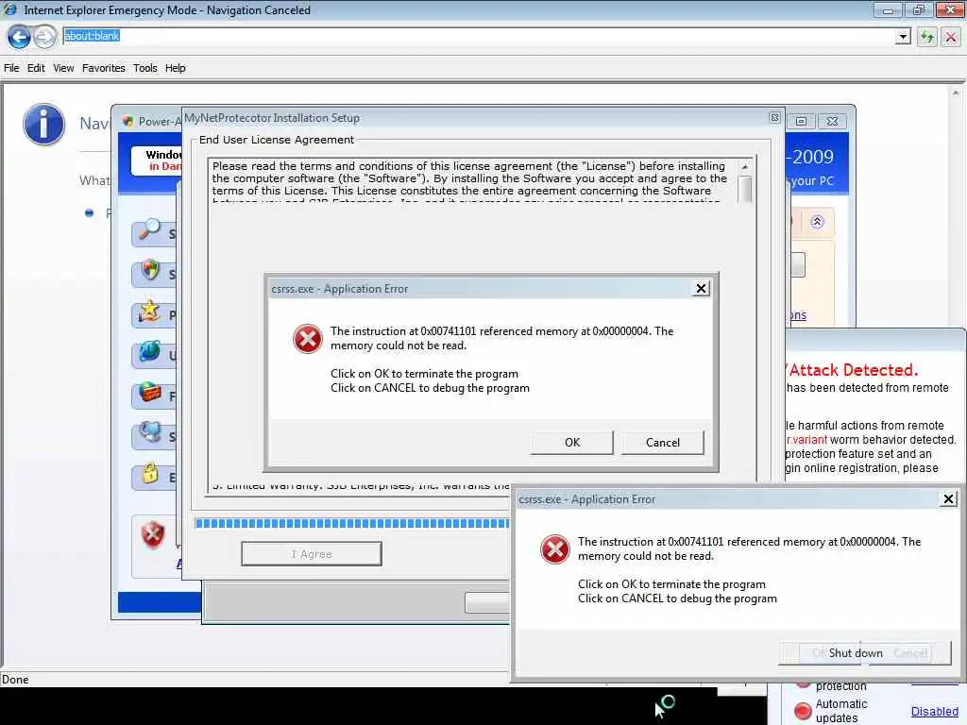Click the browser page scroll up arrow
967x725 pixels.
click(956, 93)
